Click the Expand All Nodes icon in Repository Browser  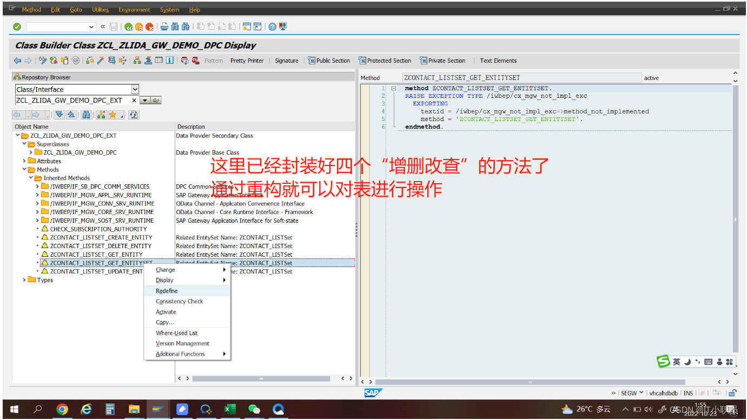click(60, 115)
